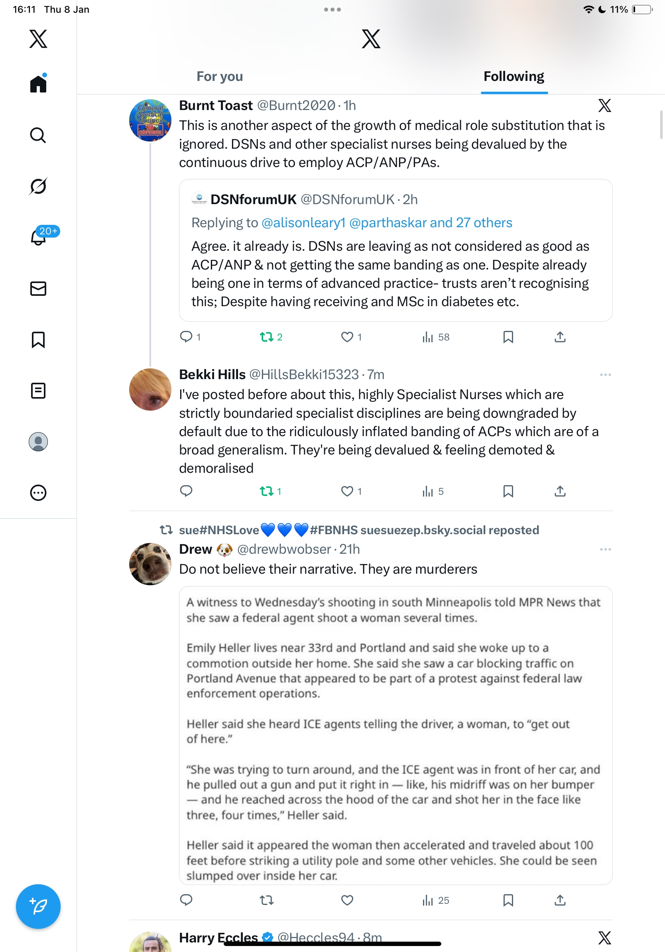Open the Search icon in sidebar
Screen dimensions: 665x952
click(x=38, y=135)
